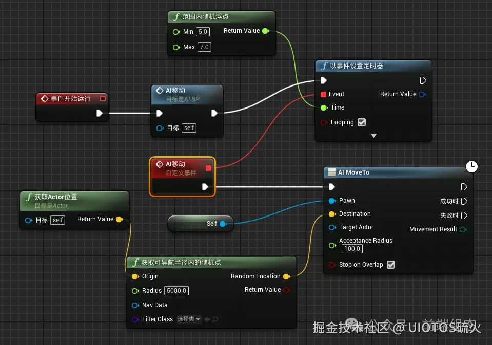
Task: Select the 范围内随机浮点 node title
Action: coord(206,17)
